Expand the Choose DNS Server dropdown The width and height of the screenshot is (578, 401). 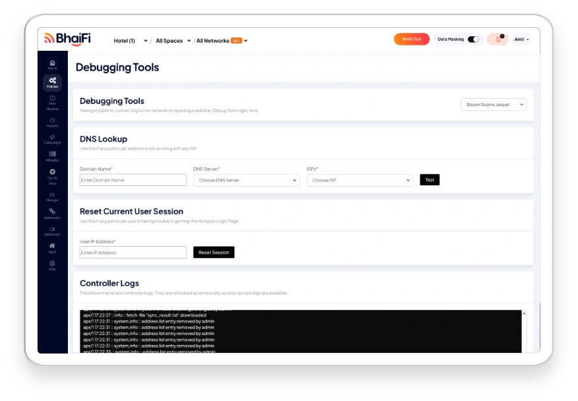click(x=246, y=180)
